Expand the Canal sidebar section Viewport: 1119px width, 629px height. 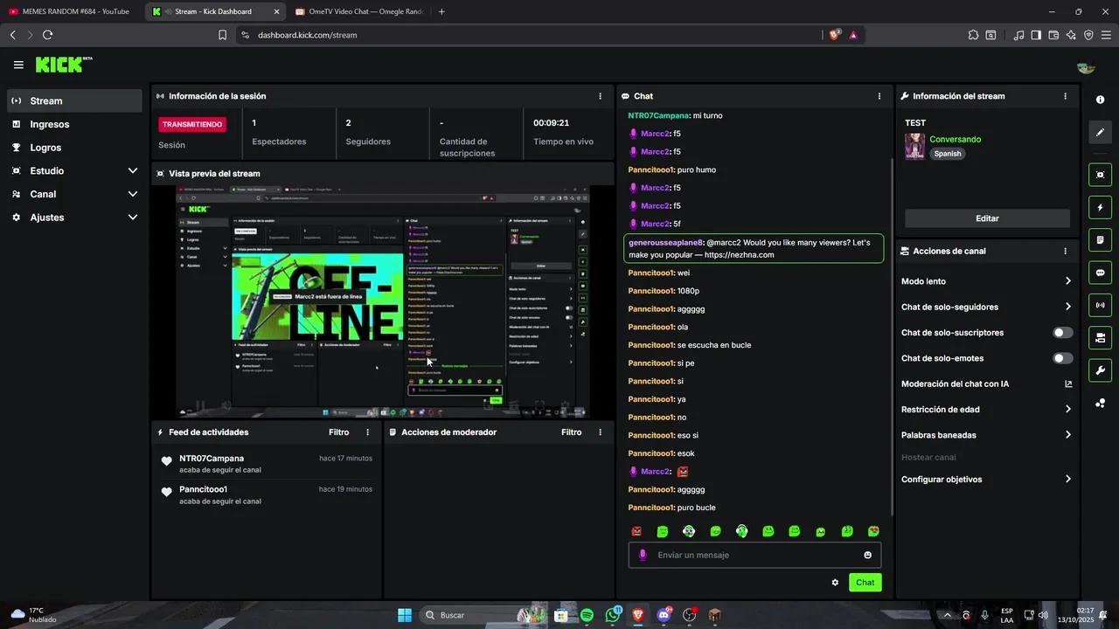point(133,194)
